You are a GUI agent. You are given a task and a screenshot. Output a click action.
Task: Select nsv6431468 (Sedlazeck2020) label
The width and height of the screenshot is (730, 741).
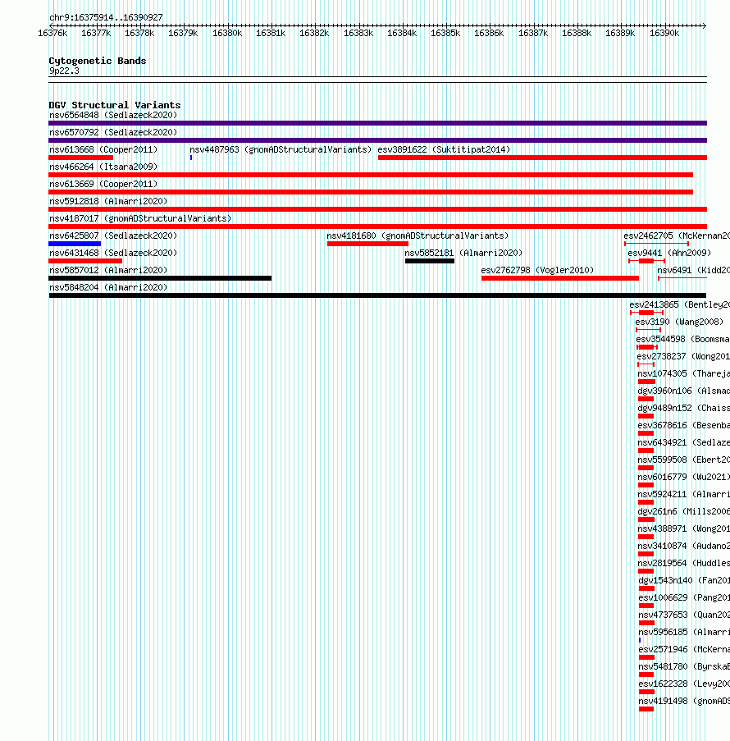coord(113,254)
